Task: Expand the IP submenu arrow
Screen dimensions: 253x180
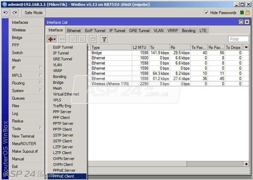Action: pyautogui.click(x=40, y=67)
